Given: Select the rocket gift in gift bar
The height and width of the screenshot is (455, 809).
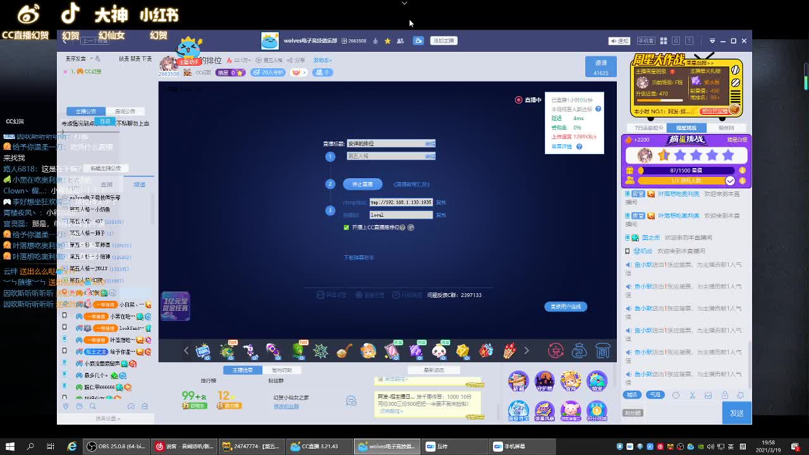Looking at the screenshot, I should (273, 351).
